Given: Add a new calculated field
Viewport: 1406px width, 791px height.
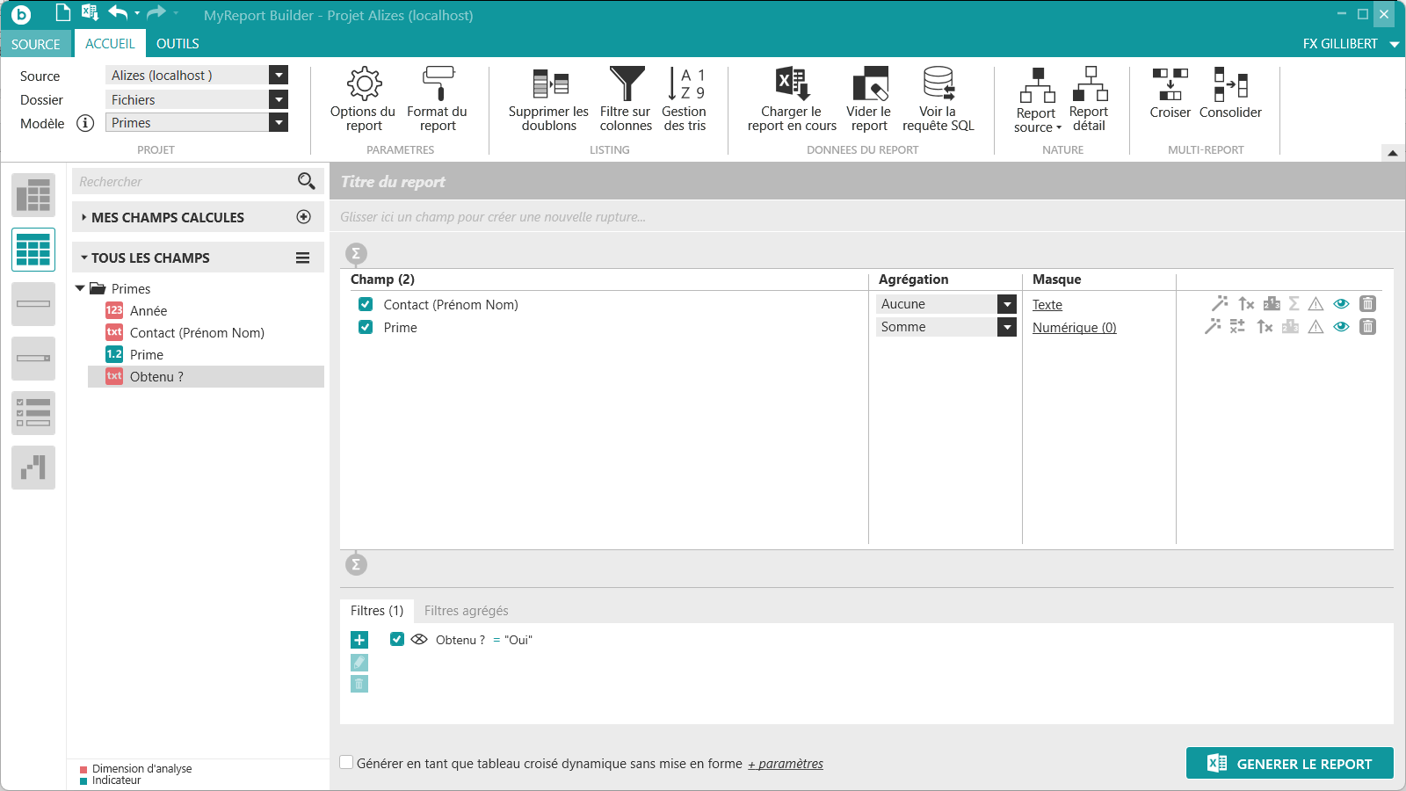Looking at the screenshot, I should [x=304, y=217].
